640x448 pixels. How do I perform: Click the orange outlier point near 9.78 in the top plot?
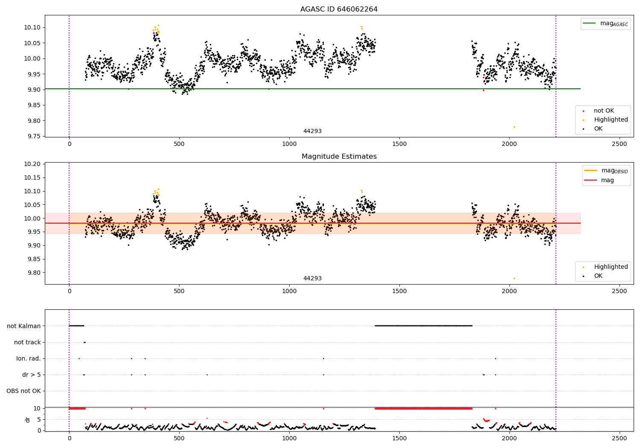514,127
